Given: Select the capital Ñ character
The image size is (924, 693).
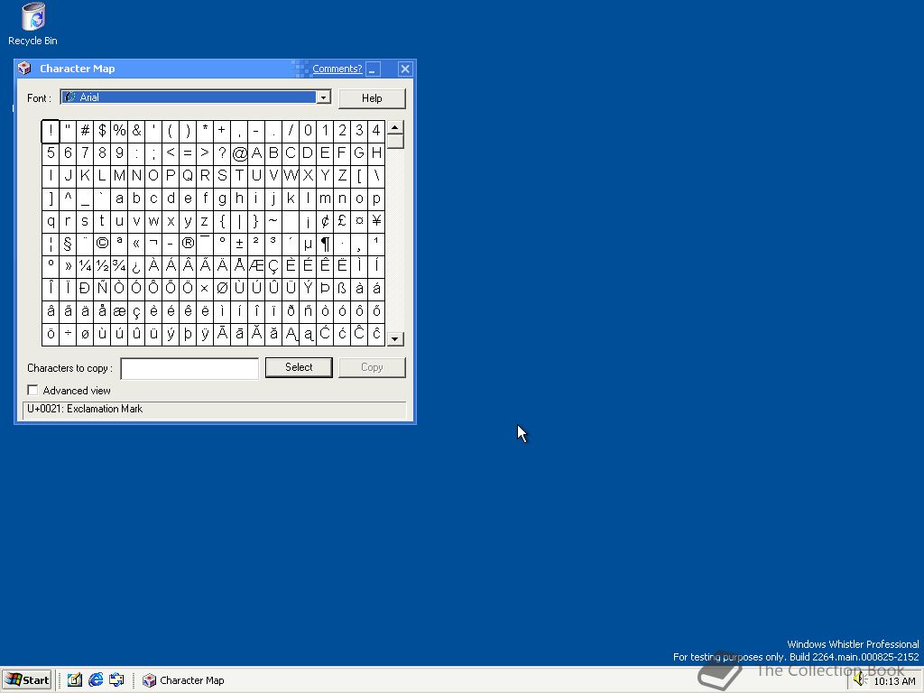Looking at the screenshot, I should [102, 288].
